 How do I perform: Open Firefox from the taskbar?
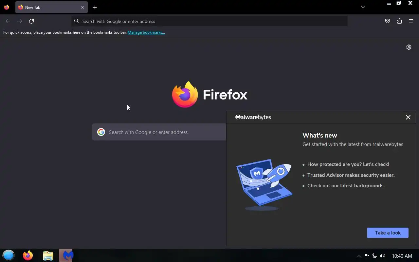point(28,255)
